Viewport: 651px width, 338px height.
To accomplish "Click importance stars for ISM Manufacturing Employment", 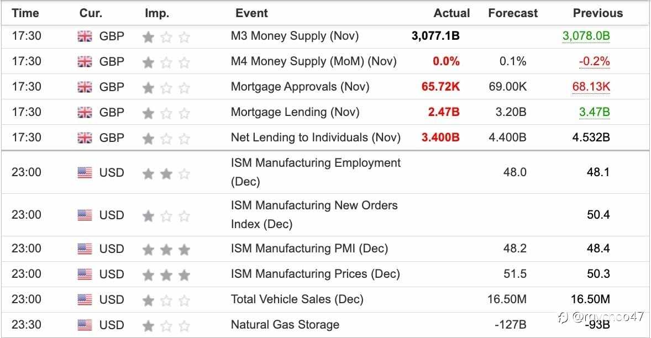I will [x=166, y=173].
